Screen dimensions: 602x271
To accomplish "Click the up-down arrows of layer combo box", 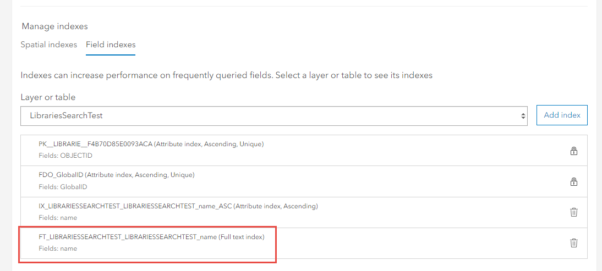I will [x=523, y=116].
